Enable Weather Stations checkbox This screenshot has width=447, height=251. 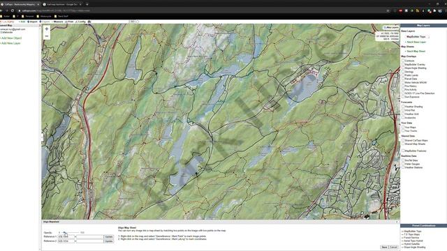click(x=403, y=167)
